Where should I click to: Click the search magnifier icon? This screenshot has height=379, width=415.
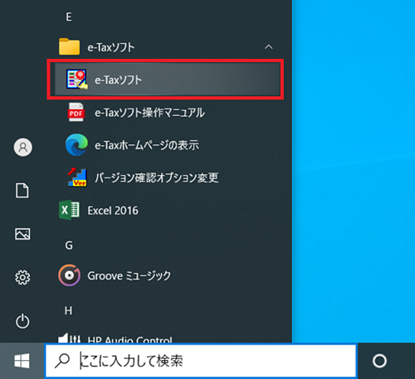62,361
